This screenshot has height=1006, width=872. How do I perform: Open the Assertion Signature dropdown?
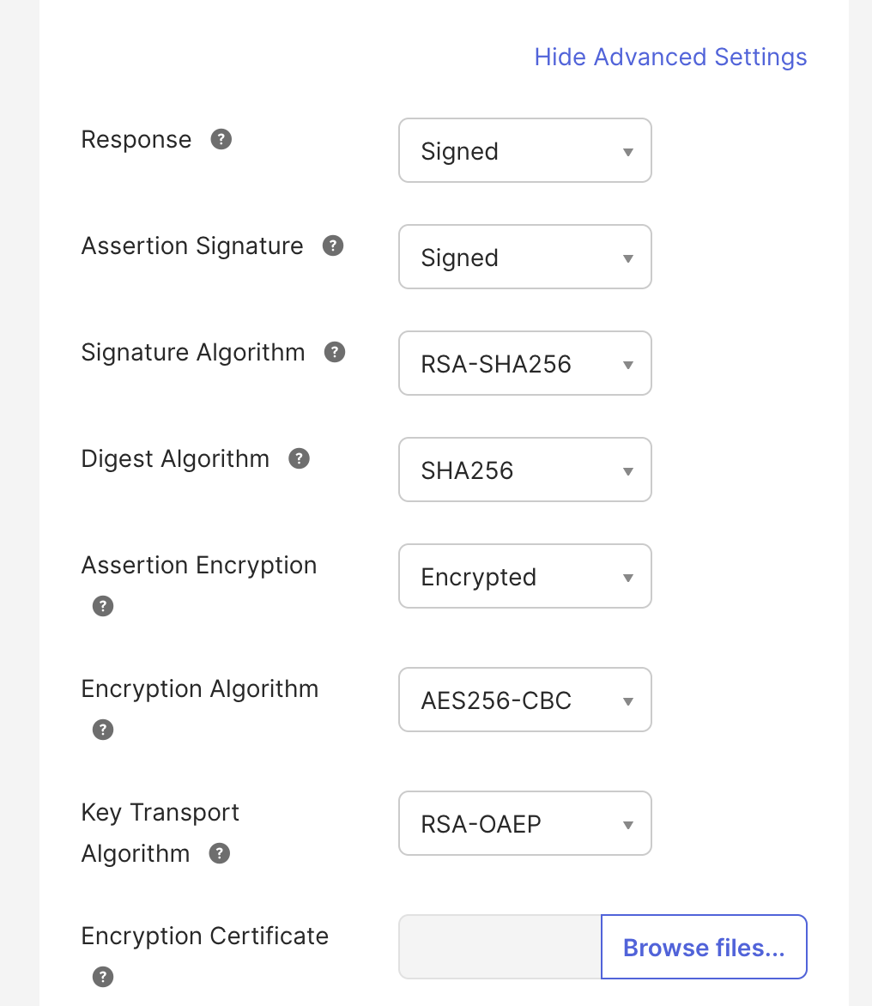pos(524,257)
